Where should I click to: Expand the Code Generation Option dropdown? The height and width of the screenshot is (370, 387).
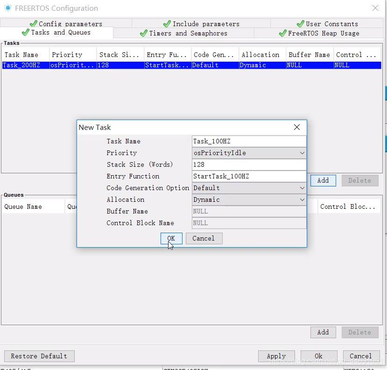249,188
